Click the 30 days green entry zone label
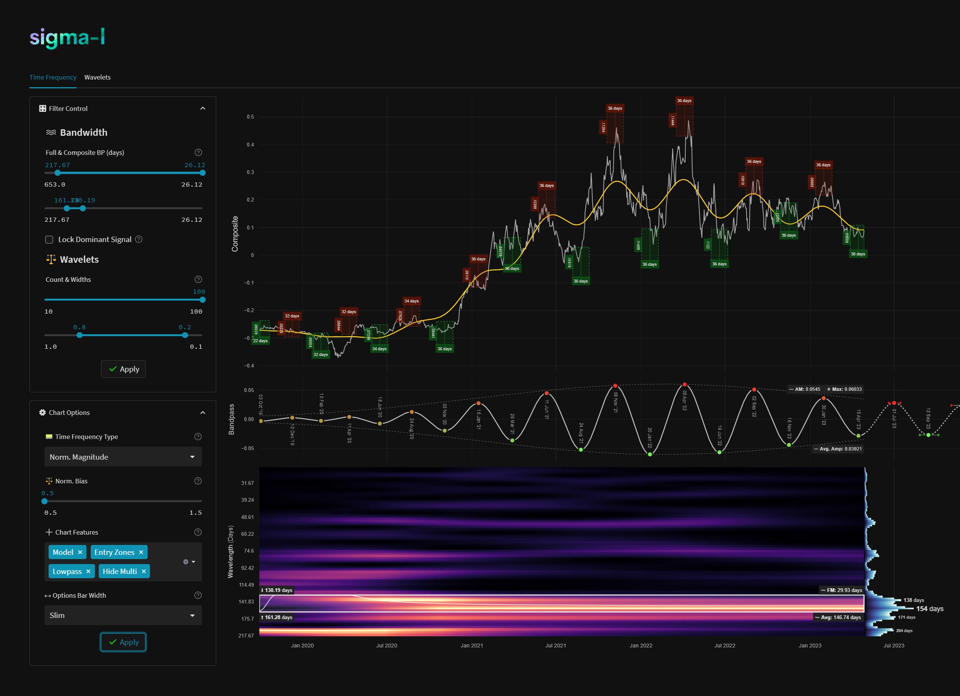The width and height of the screenshot is (960, 696). click(x=858, y=254)
